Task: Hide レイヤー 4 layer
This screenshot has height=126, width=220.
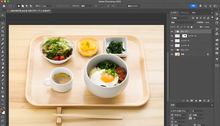Action: [x=172, y=41]
